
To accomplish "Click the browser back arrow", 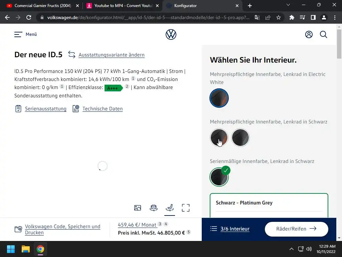I will coord(7,17).
